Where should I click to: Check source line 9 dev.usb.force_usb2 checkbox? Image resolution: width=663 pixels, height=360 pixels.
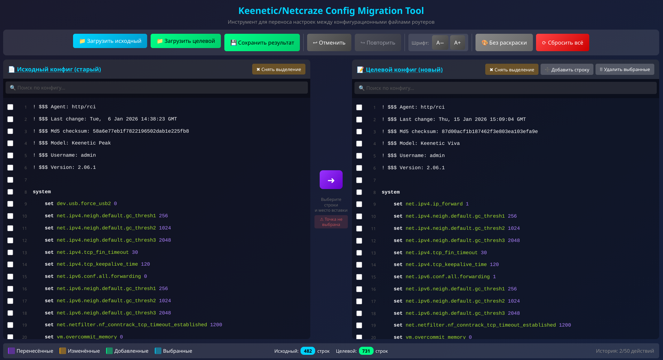[10, 204]
